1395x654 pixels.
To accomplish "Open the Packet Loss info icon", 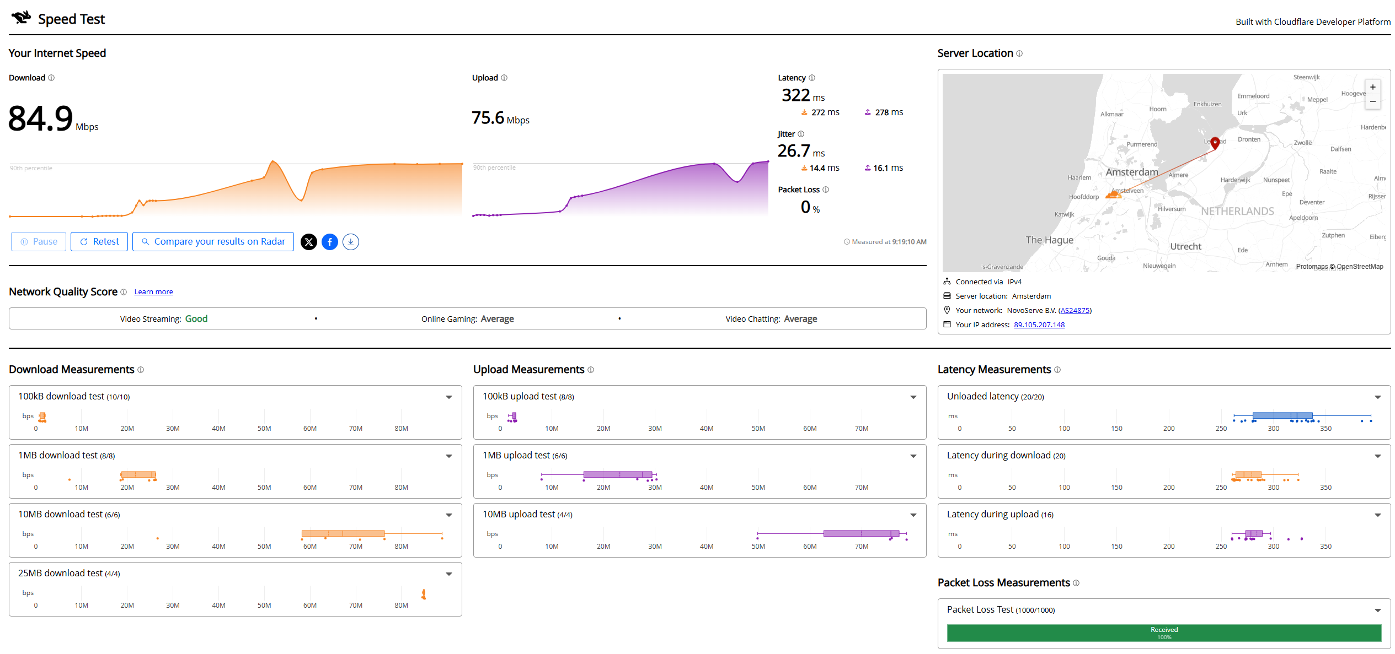I will coord(826,190).
